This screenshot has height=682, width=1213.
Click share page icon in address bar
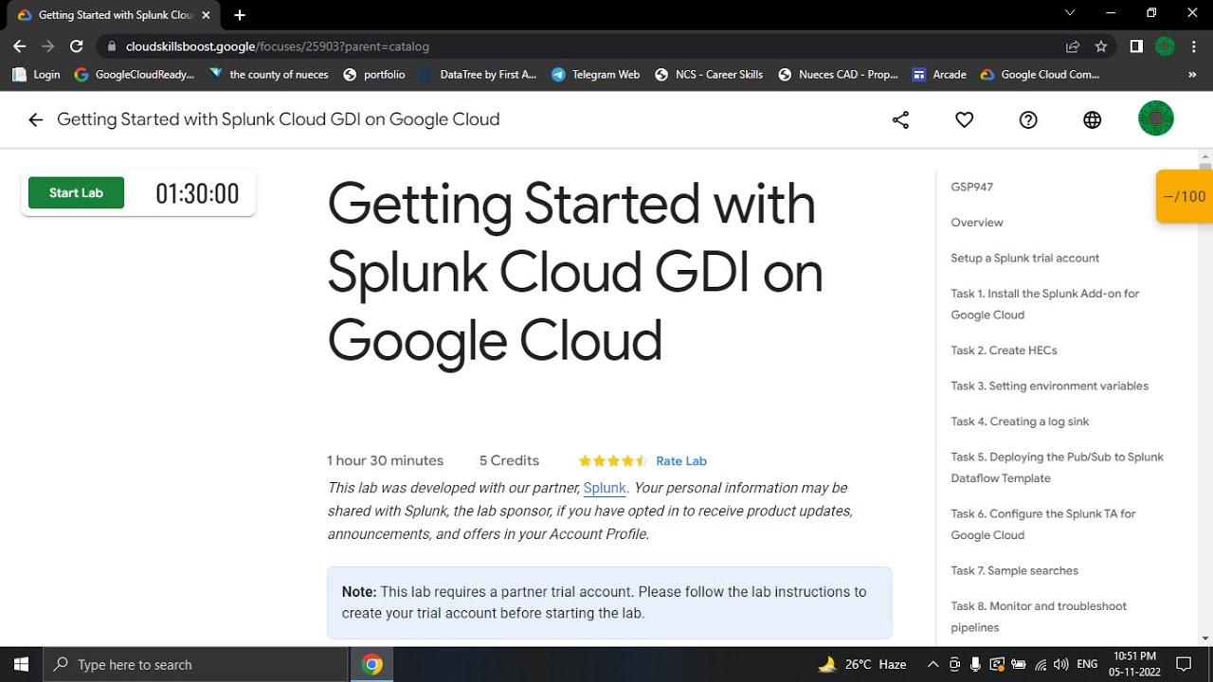pyautogui.click(x=1073, y=45)
